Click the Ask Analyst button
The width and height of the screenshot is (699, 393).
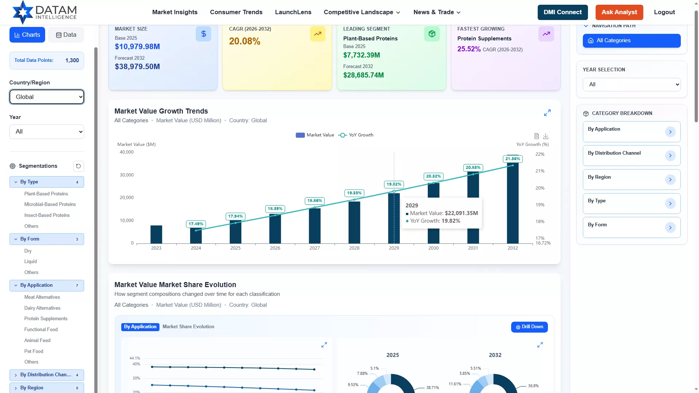coord(619,12)
